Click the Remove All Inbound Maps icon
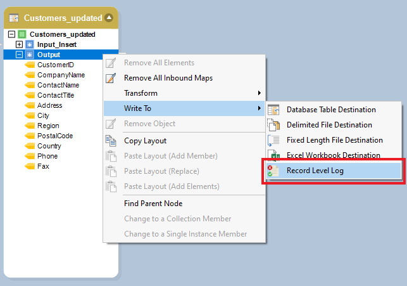This screenshot has height=286, width=407. click(111, 78)
